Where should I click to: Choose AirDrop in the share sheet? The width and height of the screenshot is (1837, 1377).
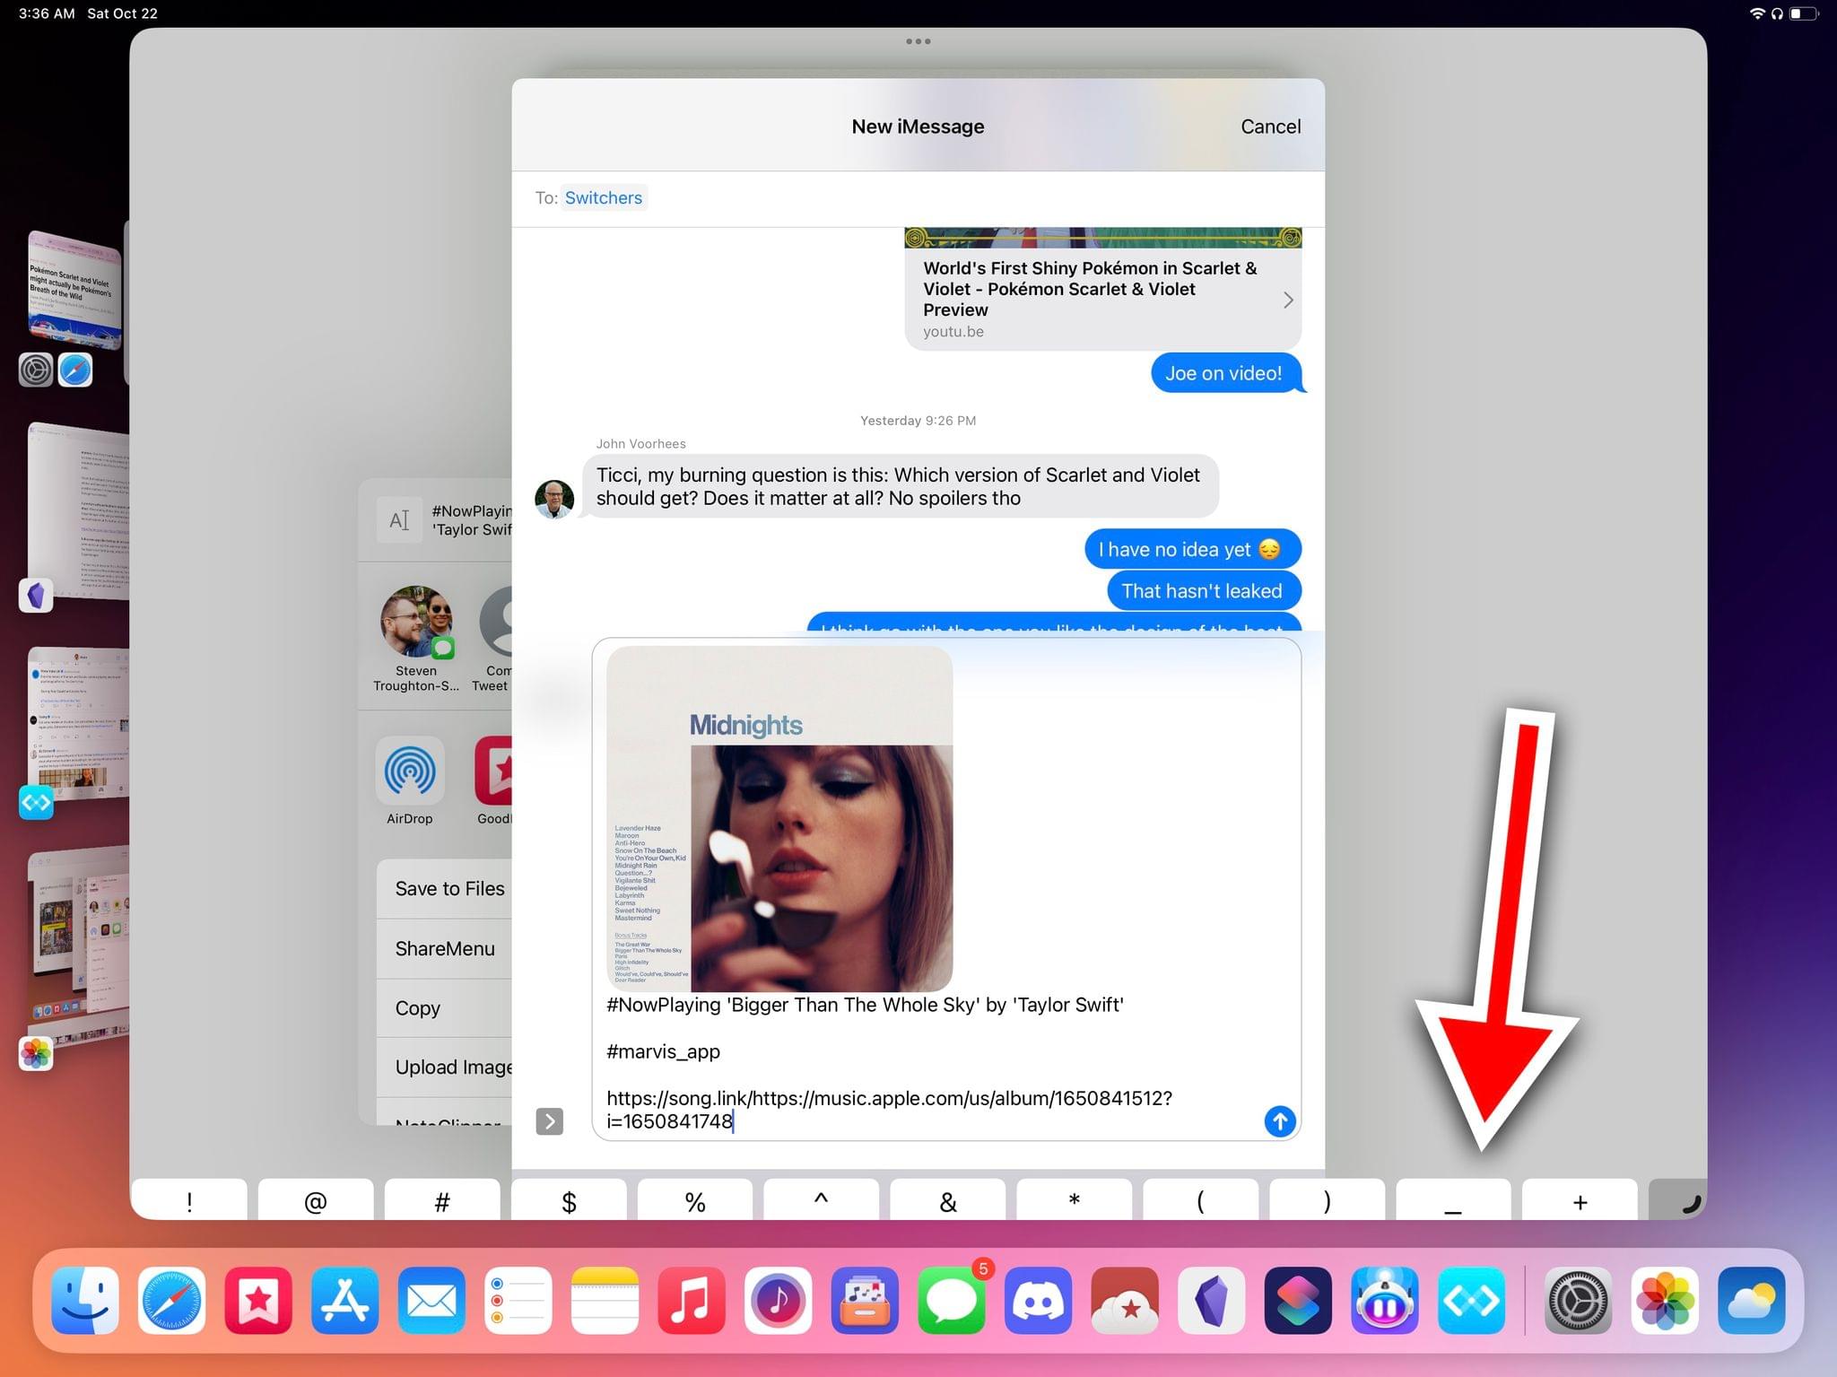pos(410,780)
